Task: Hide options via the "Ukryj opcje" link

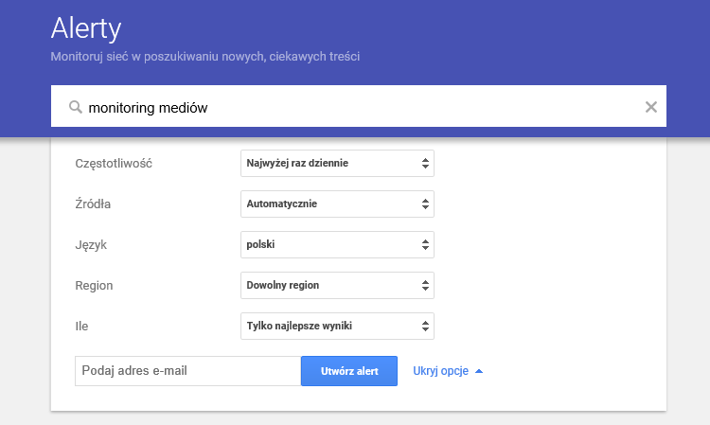Action: point(440,371)
